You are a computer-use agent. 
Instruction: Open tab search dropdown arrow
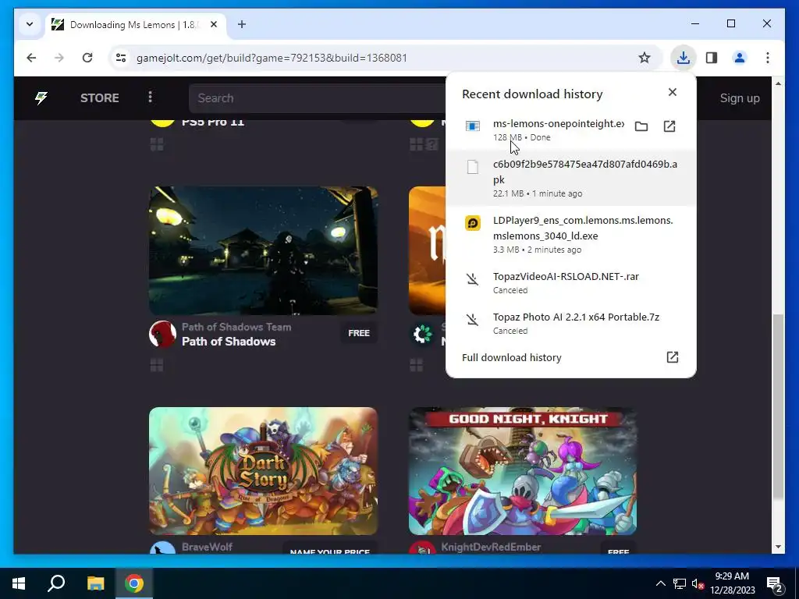(x=30, y=24)
